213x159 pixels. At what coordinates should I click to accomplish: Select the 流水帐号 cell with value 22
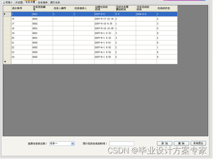[x=21, y=47]
